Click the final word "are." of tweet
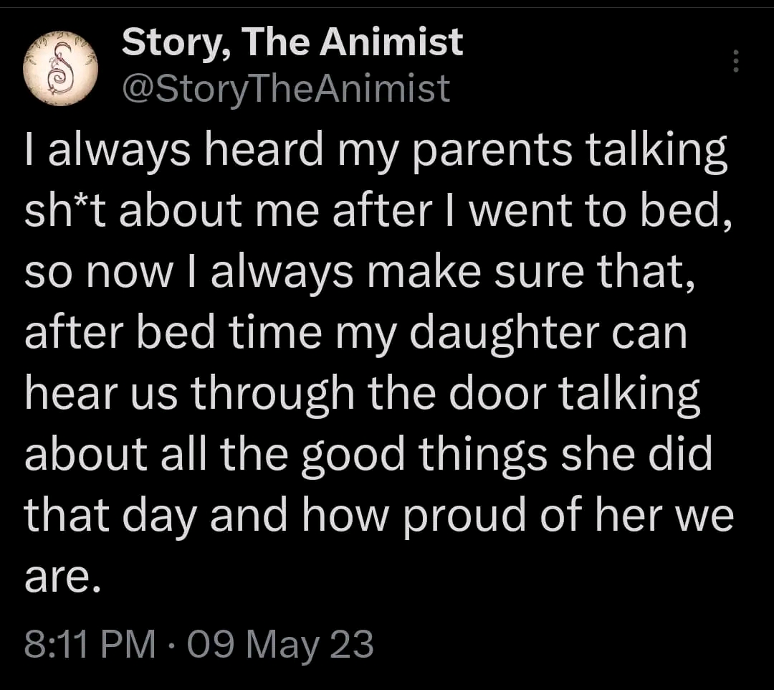This screenshot has width=774, height=690. click(x=61, y=577)
